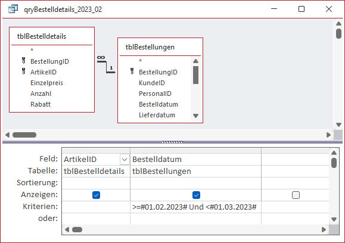Viewport: 345px width, 243px height.
Task: Select Bestelldatum field in tblBestellungen list
Action: [158, 104]
